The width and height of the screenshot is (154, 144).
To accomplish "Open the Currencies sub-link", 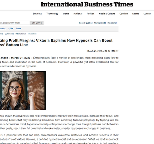I will click(x=9, y=34).
